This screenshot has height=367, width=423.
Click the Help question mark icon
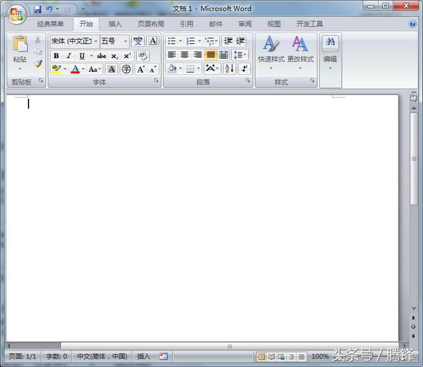[x=412, y=24]
